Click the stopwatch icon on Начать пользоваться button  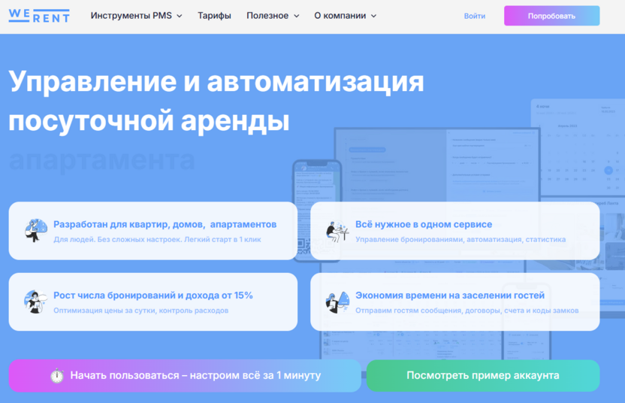tap(57, 375)
